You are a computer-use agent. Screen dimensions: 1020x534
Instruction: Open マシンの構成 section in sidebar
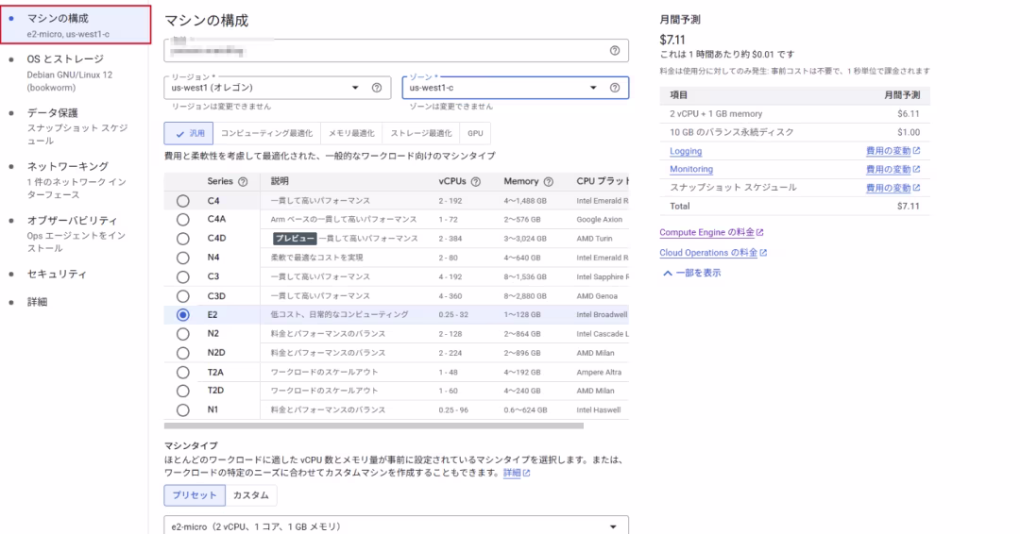(x=76, y=25)
